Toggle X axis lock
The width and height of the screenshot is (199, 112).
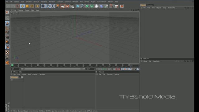click(43, 6)
